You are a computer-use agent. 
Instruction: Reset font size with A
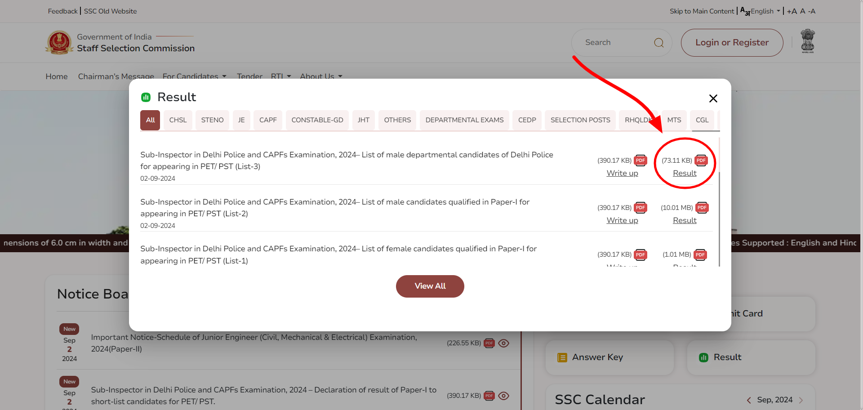pyautogui.click(x=802, y=11)
